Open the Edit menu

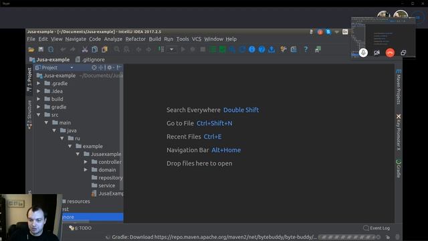[x=43, y=39]
